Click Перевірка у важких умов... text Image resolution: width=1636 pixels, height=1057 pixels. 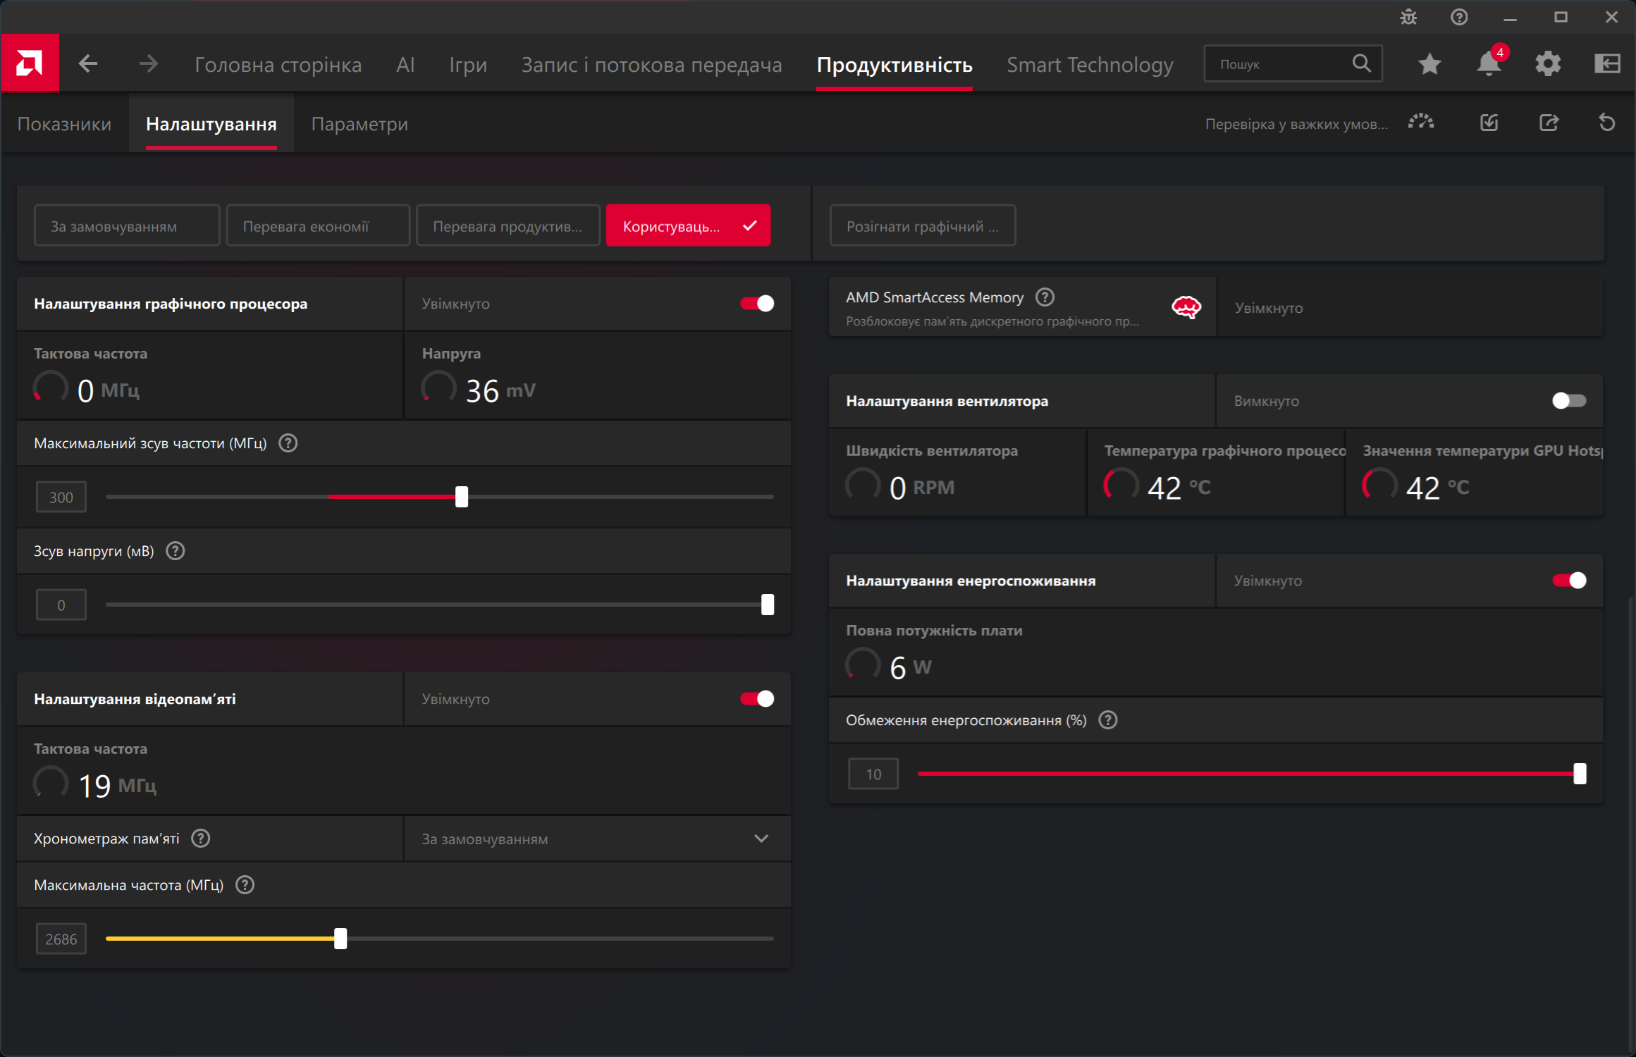(x=1296, y=124)
